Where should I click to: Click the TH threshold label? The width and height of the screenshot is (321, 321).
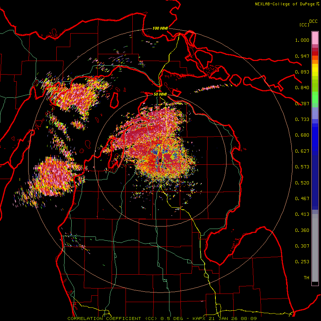[x=306, y=278]
